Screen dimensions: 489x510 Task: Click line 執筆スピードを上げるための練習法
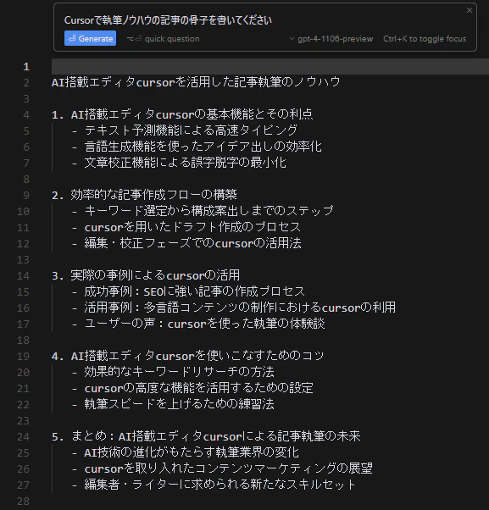(x=180, y=404)
